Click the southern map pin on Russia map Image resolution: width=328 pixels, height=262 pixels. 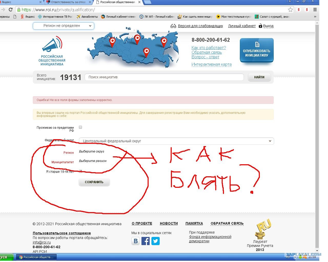pos(146,52)
